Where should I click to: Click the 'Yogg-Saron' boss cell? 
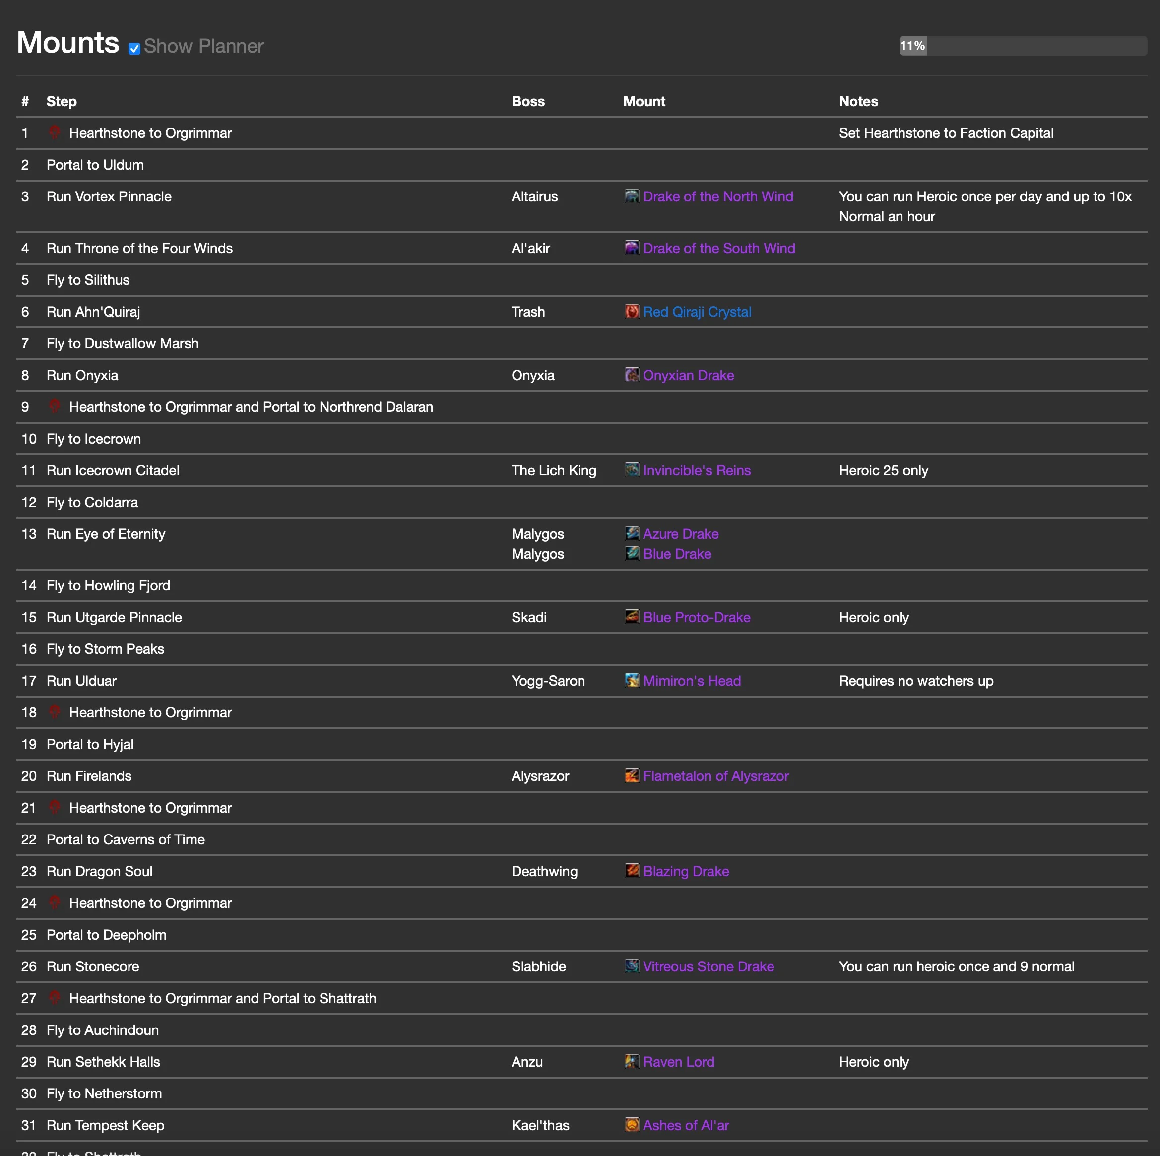(x=548, y=681)
